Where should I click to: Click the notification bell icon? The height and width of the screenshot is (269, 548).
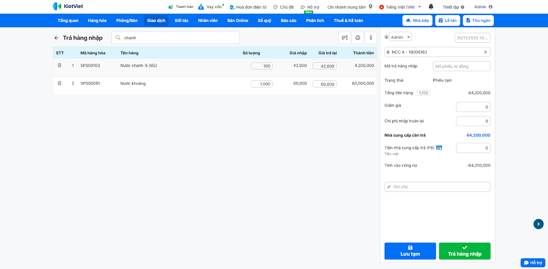click(x=431, y=6)
